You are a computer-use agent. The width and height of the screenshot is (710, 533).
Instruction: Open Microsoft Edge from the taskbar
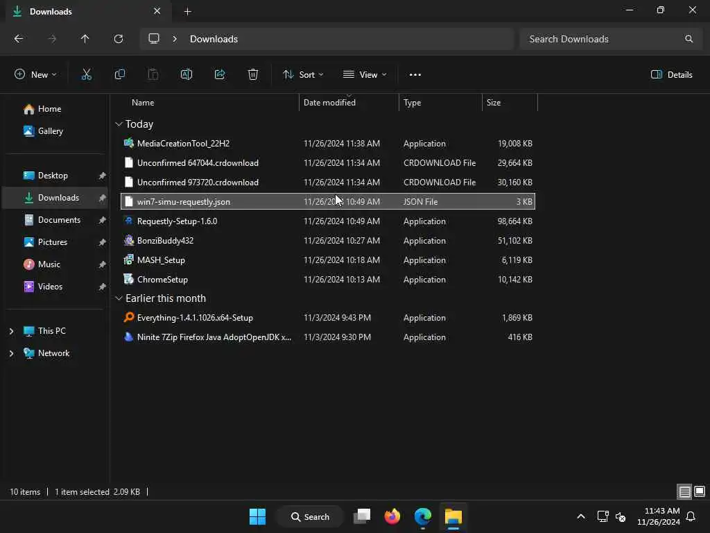pyautogui.click(x=423, y=516)
